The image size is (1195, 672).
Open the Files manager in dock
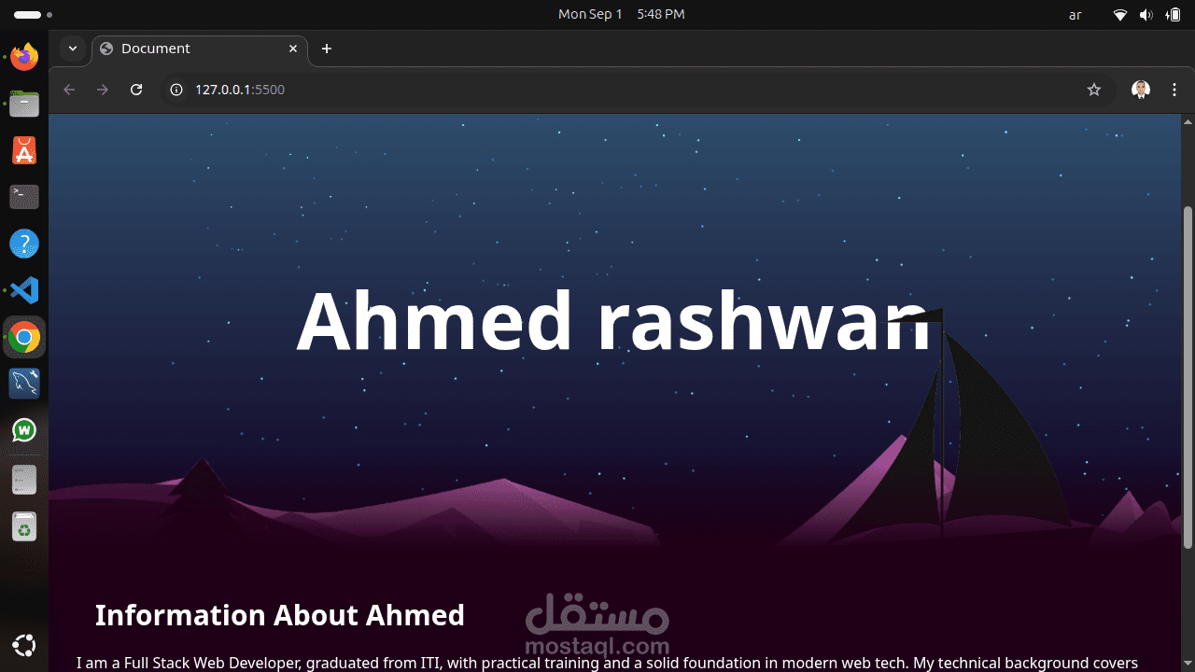[24, 104]
